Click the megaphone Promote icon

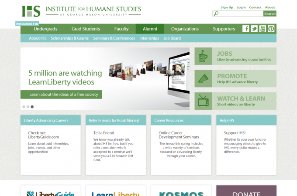[x=203, y=78]
